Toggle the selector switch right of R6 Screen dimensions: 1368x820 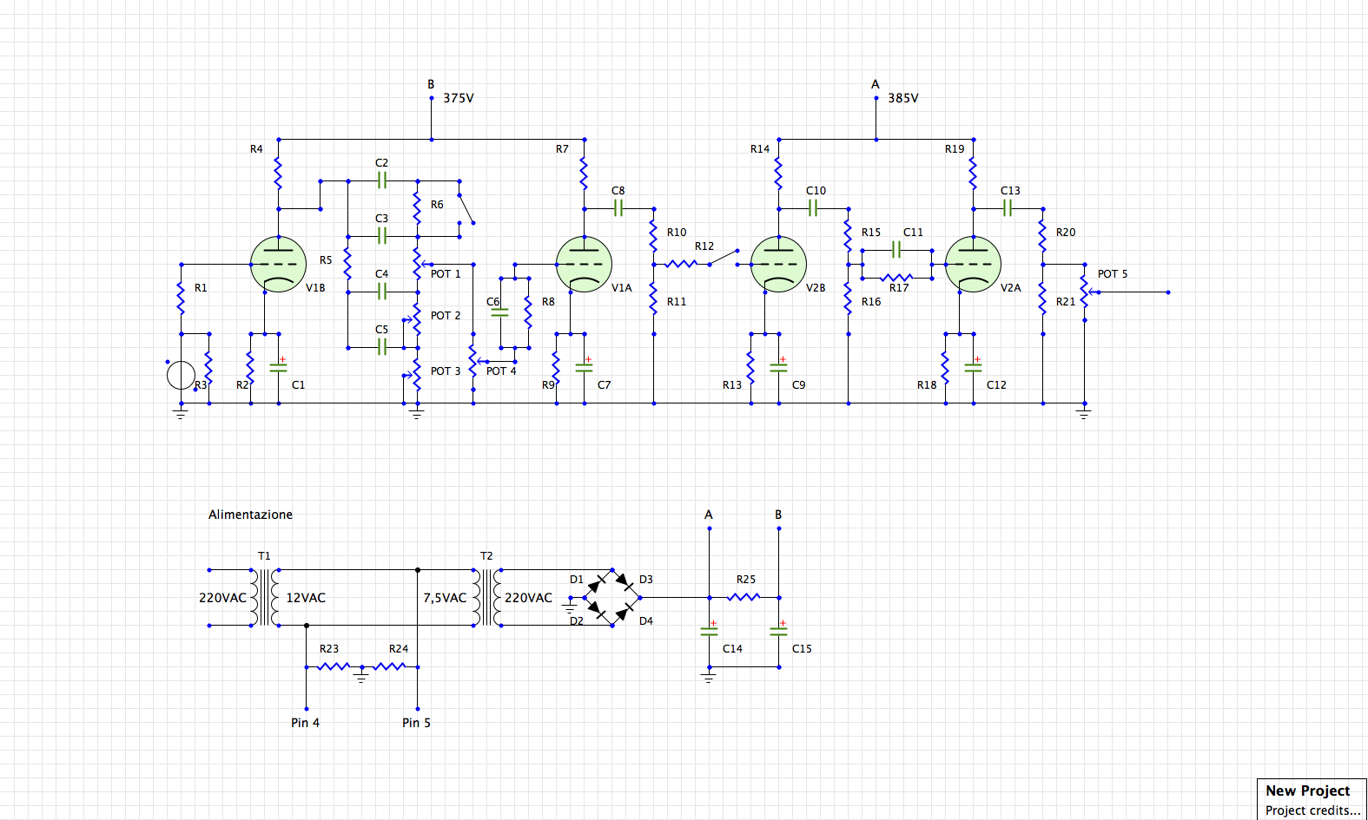466,208
